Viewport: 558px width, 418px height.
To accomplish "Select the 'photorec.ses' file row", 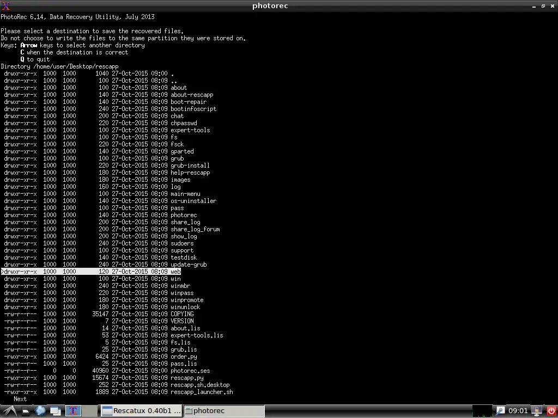I will (x=107, y=371).
